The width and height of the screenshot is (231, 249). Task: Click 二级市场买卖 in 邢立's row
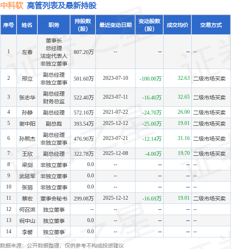(x=209, y=79)
